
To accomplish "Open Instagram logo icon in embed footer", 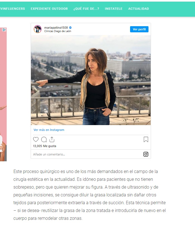I will coord(146,154).
